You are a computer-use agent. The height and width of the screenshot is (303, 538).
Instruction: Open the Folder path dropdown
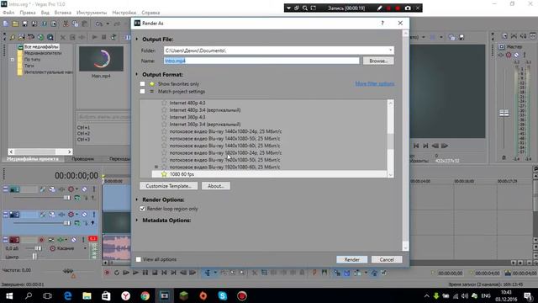pyautogui.click(x=390, y=50)
